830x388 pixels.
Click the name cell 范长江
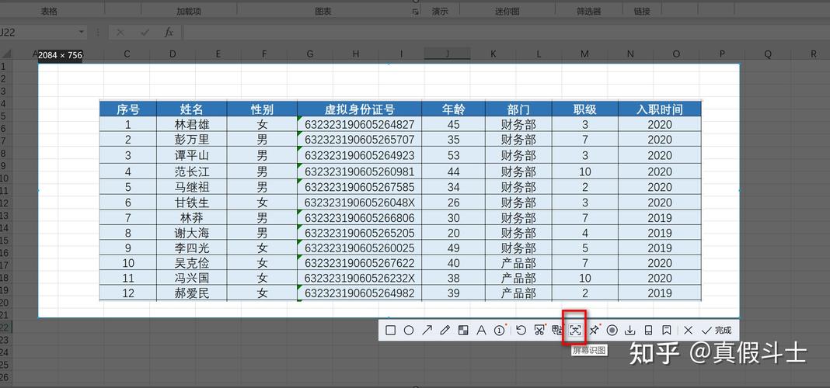click(x=192, y=171)
